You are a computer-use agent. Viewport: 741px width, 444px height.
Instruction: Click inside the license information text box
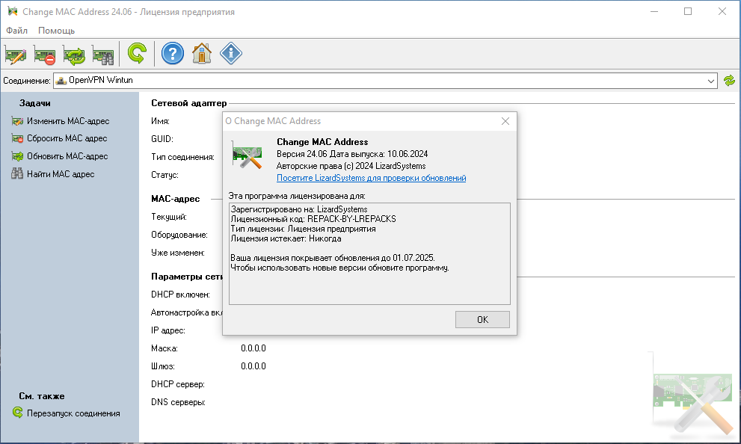(x=369, y=253)
